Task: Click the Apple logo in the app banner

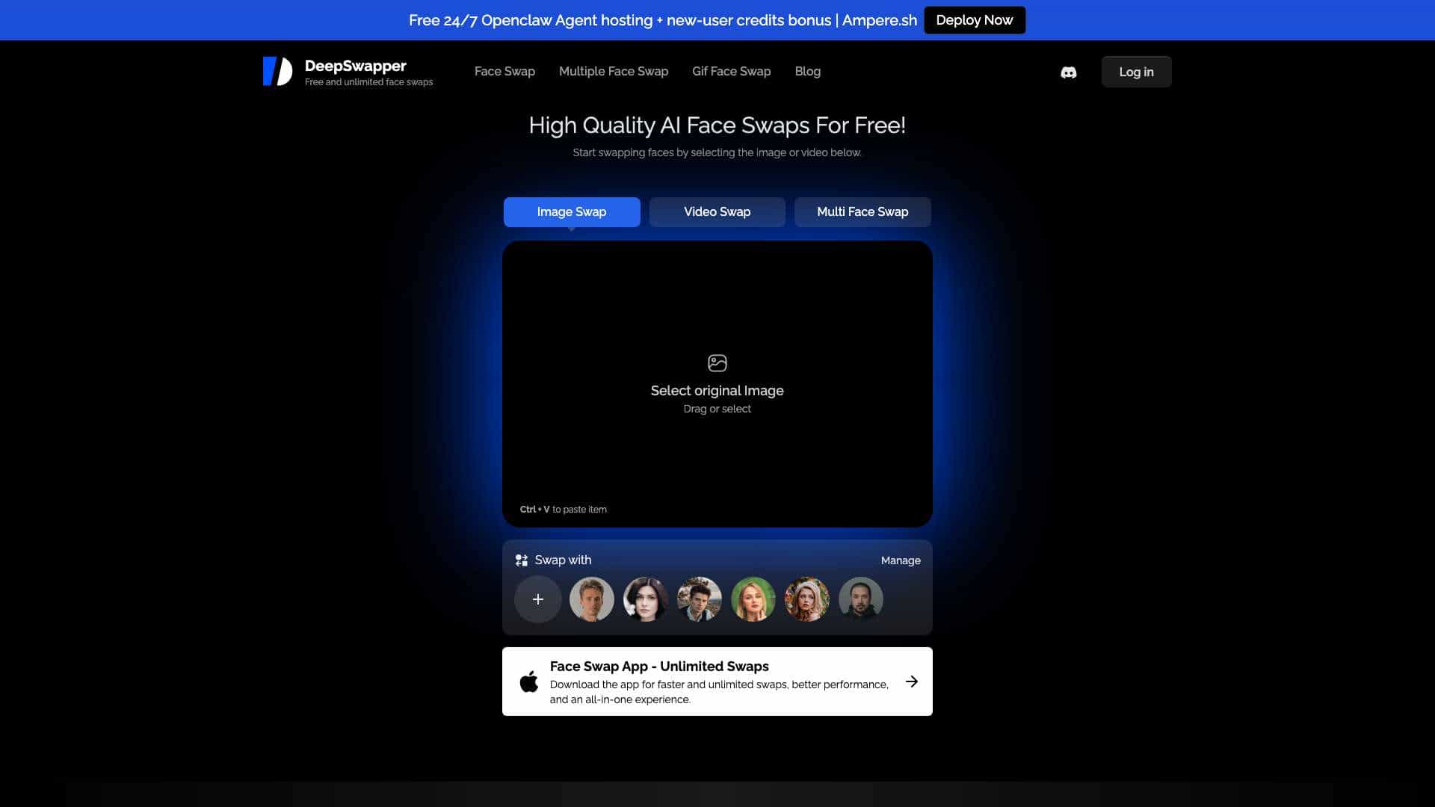Action: pos(529,681)
